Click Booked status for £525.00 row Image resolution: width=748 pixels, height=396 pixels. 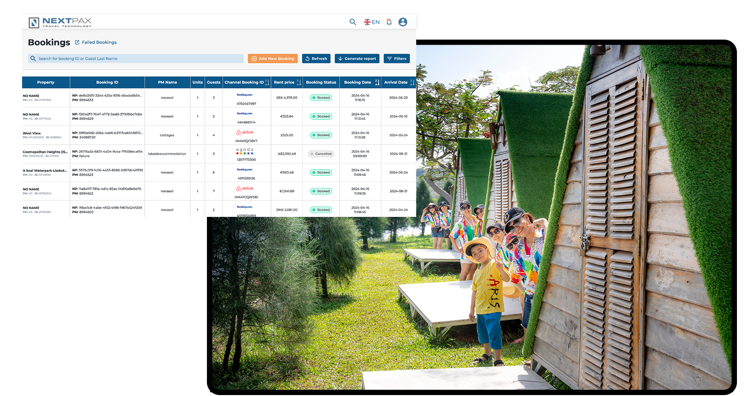321,135
